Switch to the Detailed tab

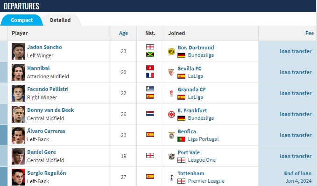60,20
